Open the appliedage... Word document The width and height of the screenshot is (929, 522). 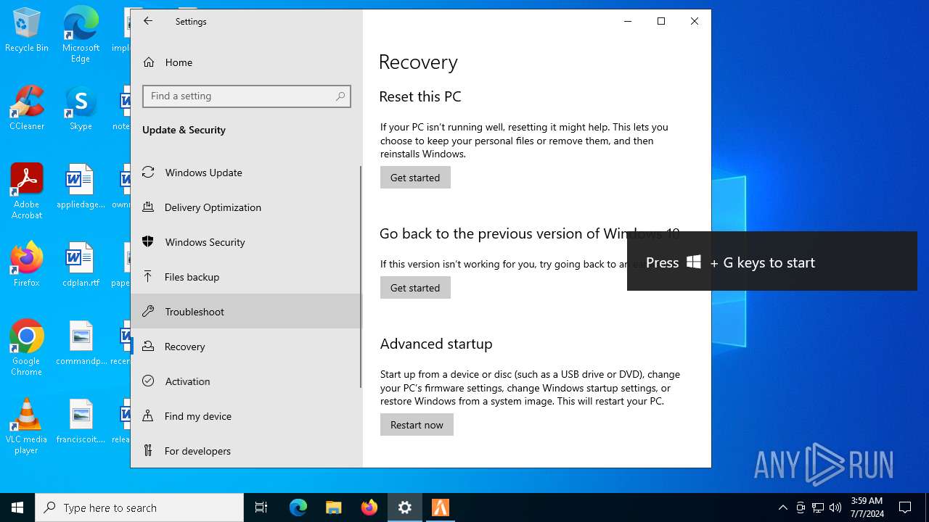click(81, 187)
